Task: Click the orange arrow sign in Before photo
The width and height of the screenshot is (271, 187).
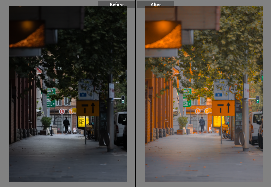Action: coord(87,108)
